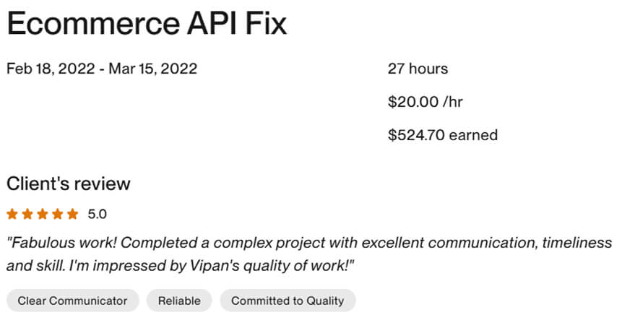Click the $20.00 /hr rate

tap(426, 102)
